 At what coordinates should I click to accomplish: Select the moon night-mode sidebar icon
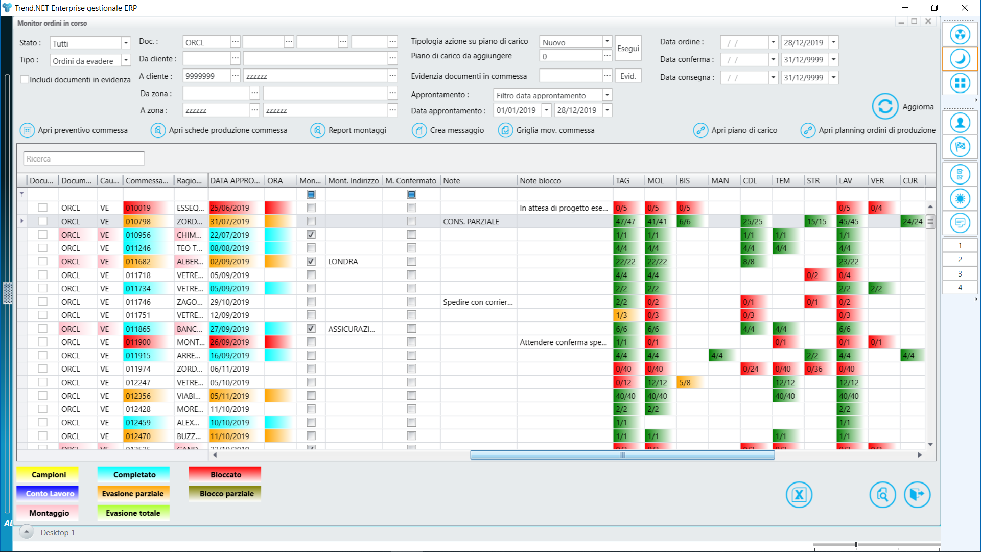coord(960,59)
